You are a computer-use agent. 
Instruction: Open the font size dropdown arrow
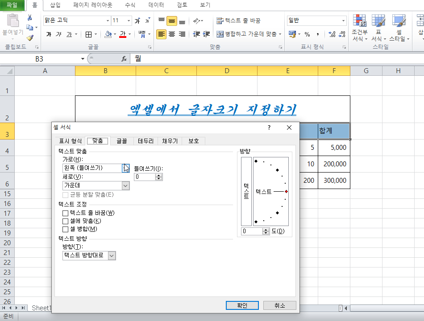pos(129,21)
